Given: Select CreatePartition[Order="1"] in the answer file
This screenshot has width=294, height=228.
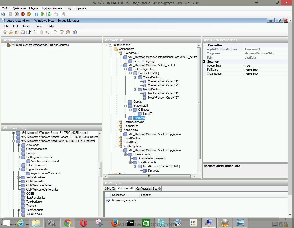Looking at the screenshot, I should pos(163,81).
